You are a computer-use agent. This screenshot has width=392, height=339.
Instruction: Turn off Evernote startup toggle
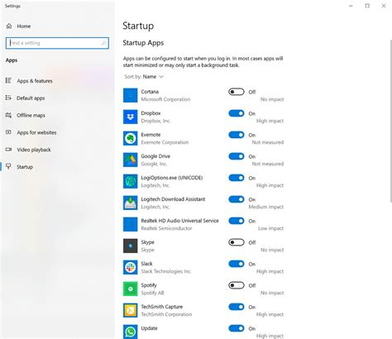[237, 135]
